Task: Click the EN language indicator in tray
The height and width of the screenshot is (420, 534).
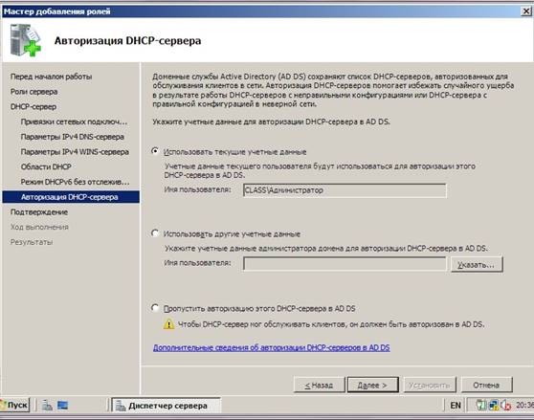Action: pos(456,405)
